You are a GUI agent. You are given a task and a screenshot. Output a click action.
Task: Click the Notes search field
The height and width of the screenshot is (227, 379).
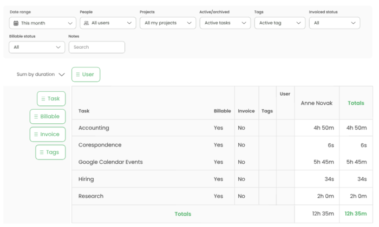[x=97, y=47]
